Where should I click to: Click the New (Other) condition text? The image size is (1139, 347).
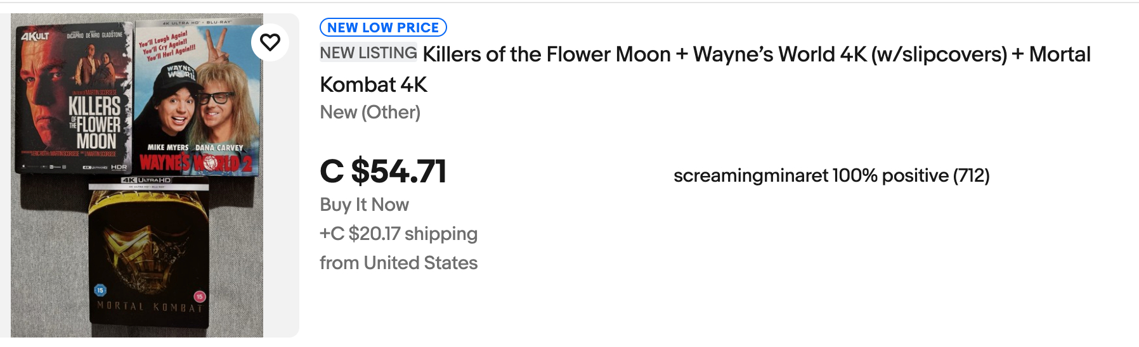click(x=370, y=112)
